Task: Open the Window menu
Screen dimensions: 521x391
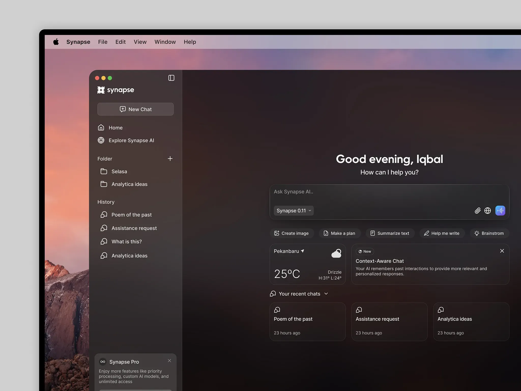Action: [x=165, y=42]
